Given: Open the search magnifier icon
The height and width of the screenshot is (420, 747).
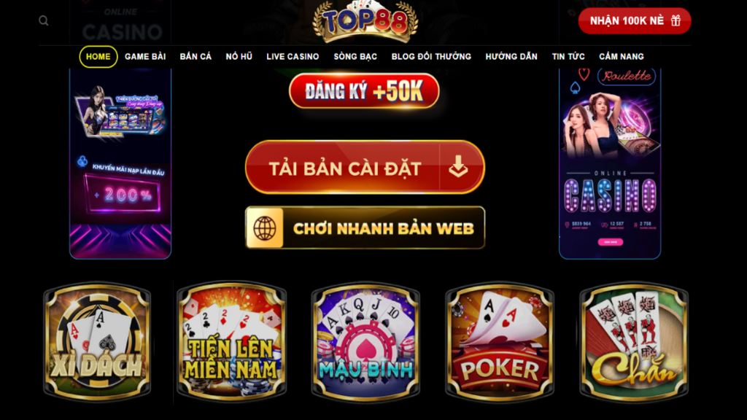Looking at the screenshot, I should click(43, 20).
